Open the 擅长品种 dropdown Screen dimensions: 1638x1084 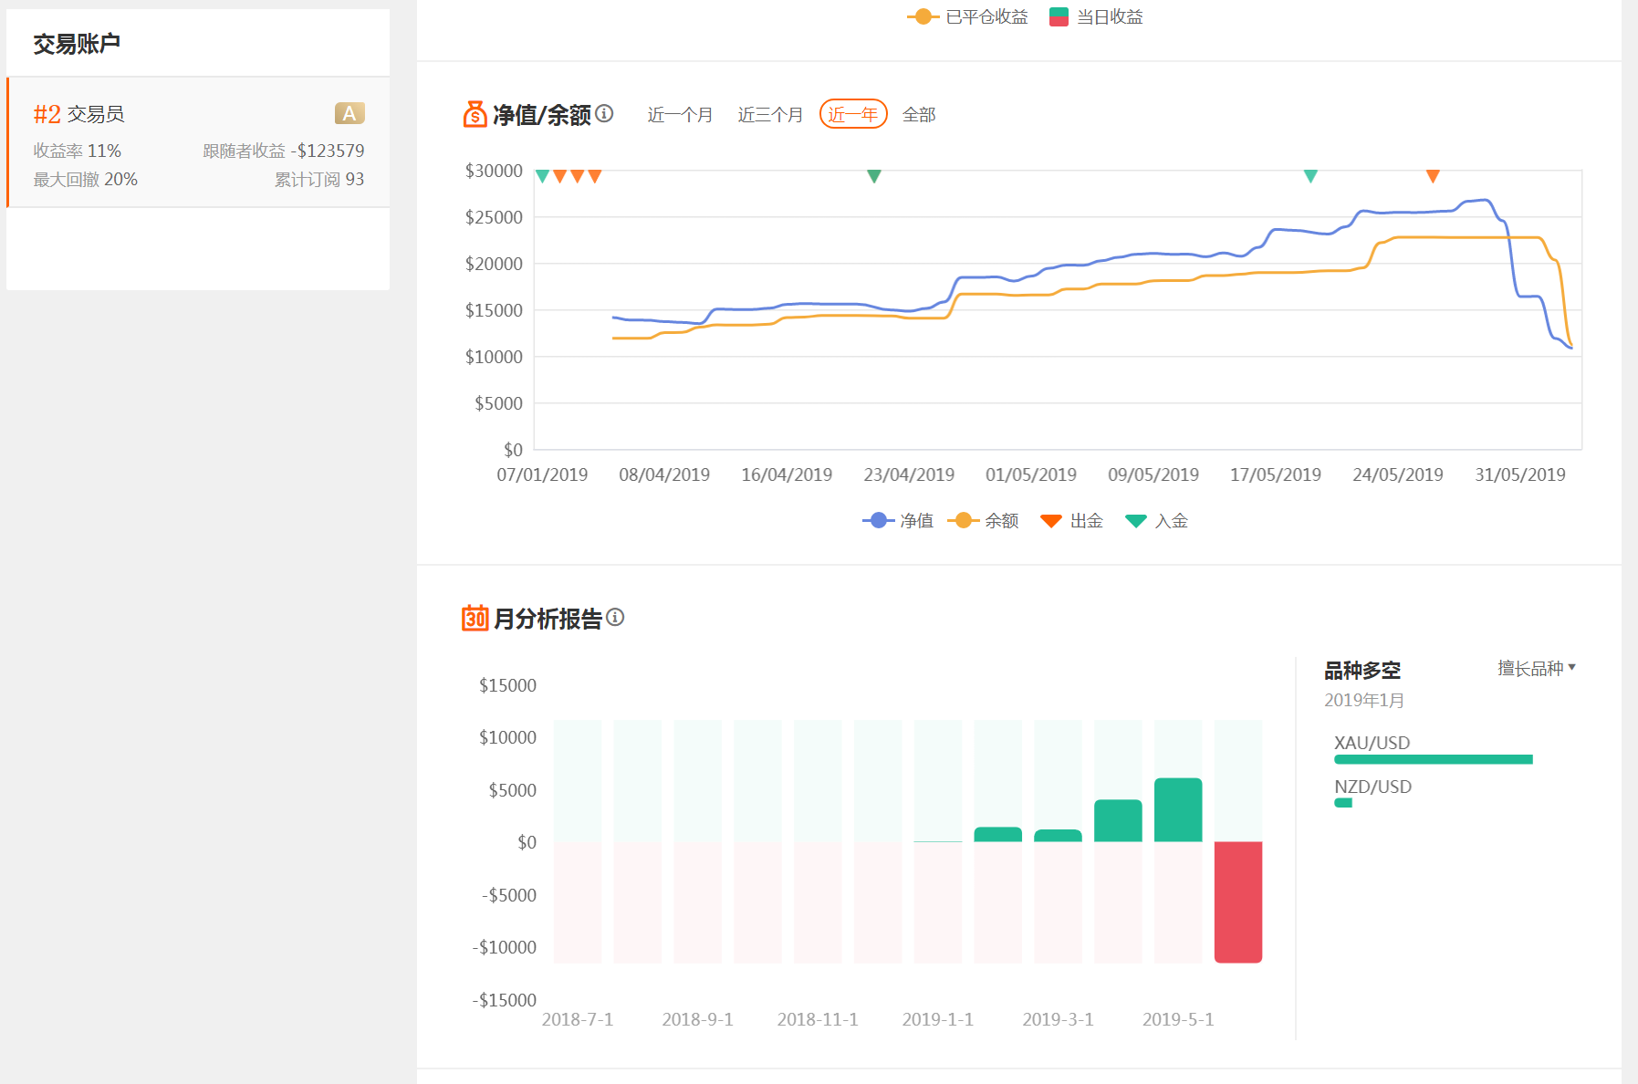pos(1537,669)
